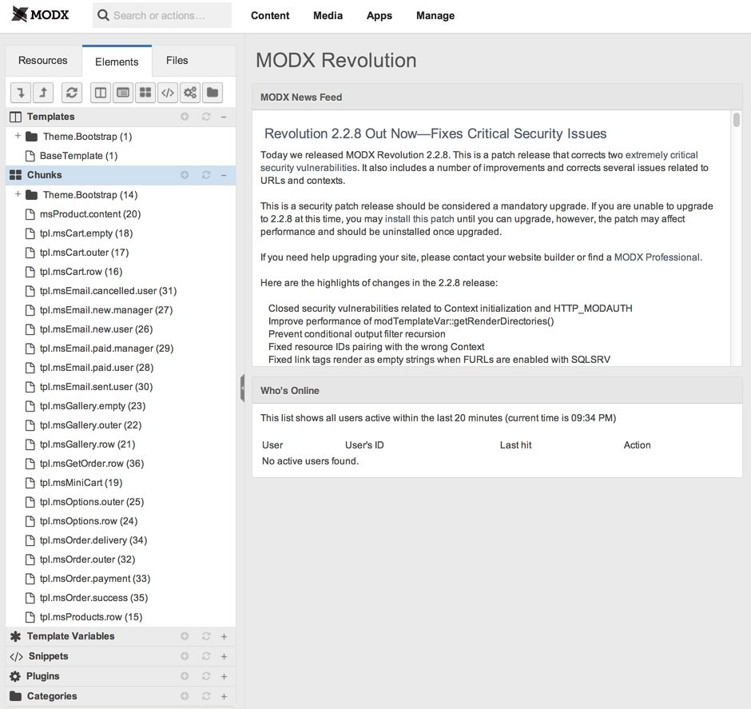The image size is (751, 709).
Task: Expand the Plugins section
Action: pos(224,677)
